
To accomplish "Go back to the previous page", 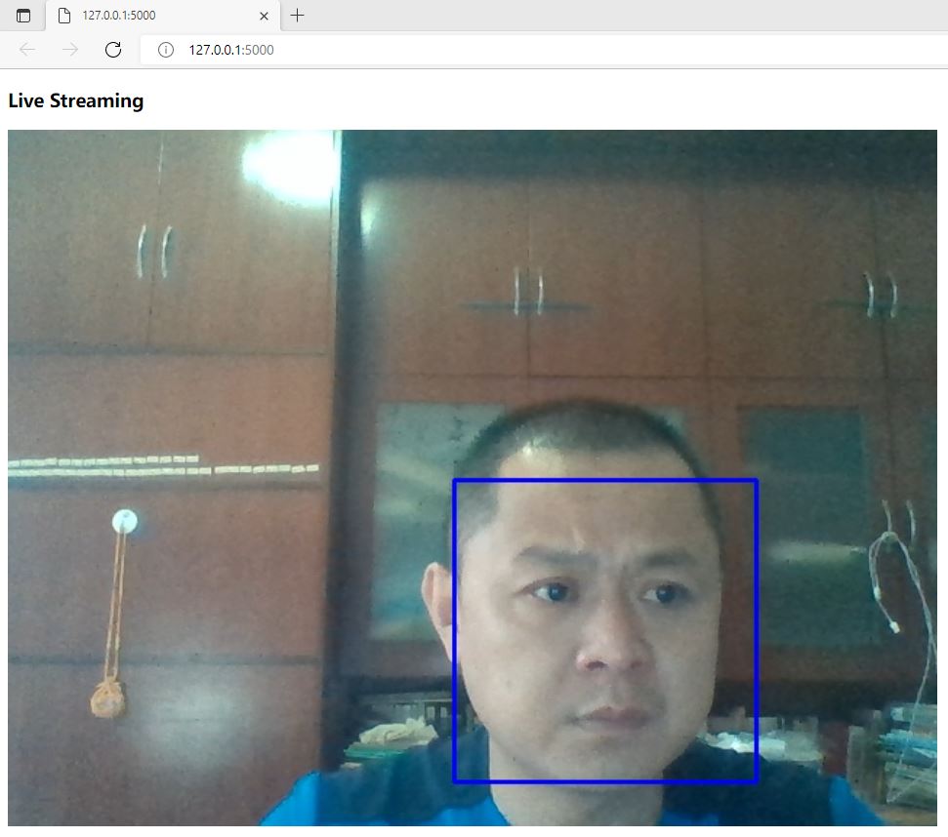I will pos(27,50).
